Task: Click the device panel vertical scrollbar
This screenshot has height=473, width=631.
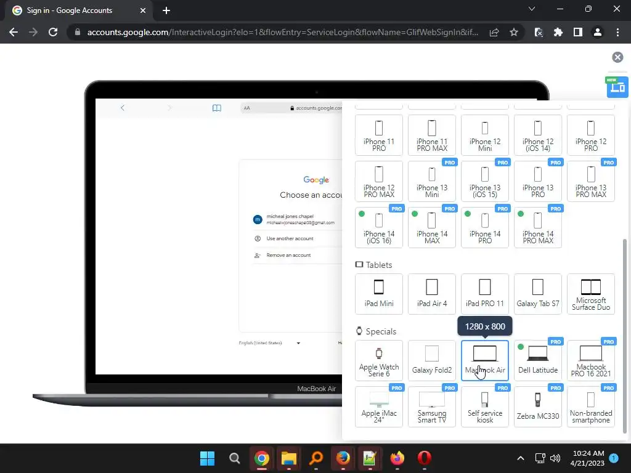Action: click(x=625, y=336)
